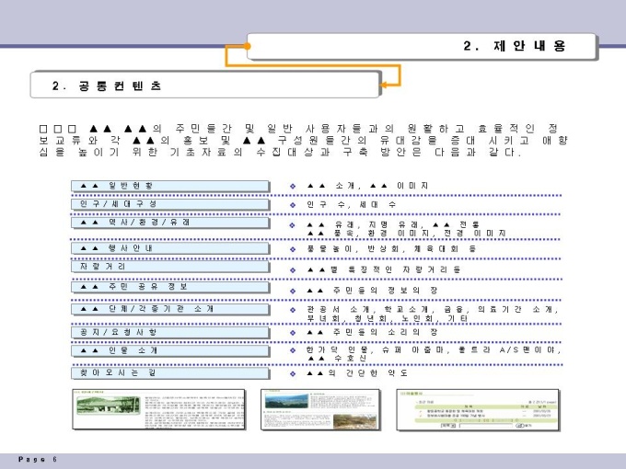Select the '2. 공통컨텐츠' heading box
This screenshot has height=469, width=626.
click(x=205, y=85)
